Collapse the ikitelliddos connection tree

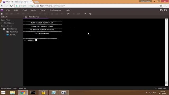click(1, 29)
